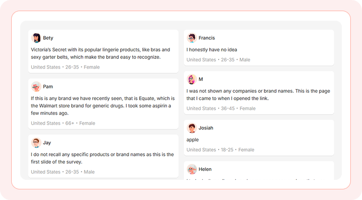Click the name Francis

[206, 38]
